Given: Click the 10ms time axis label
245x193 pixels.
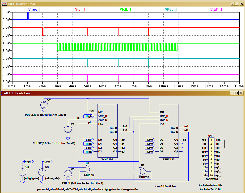Looking at the screenshot, I should pyautogui.click(x=163, y=86).
